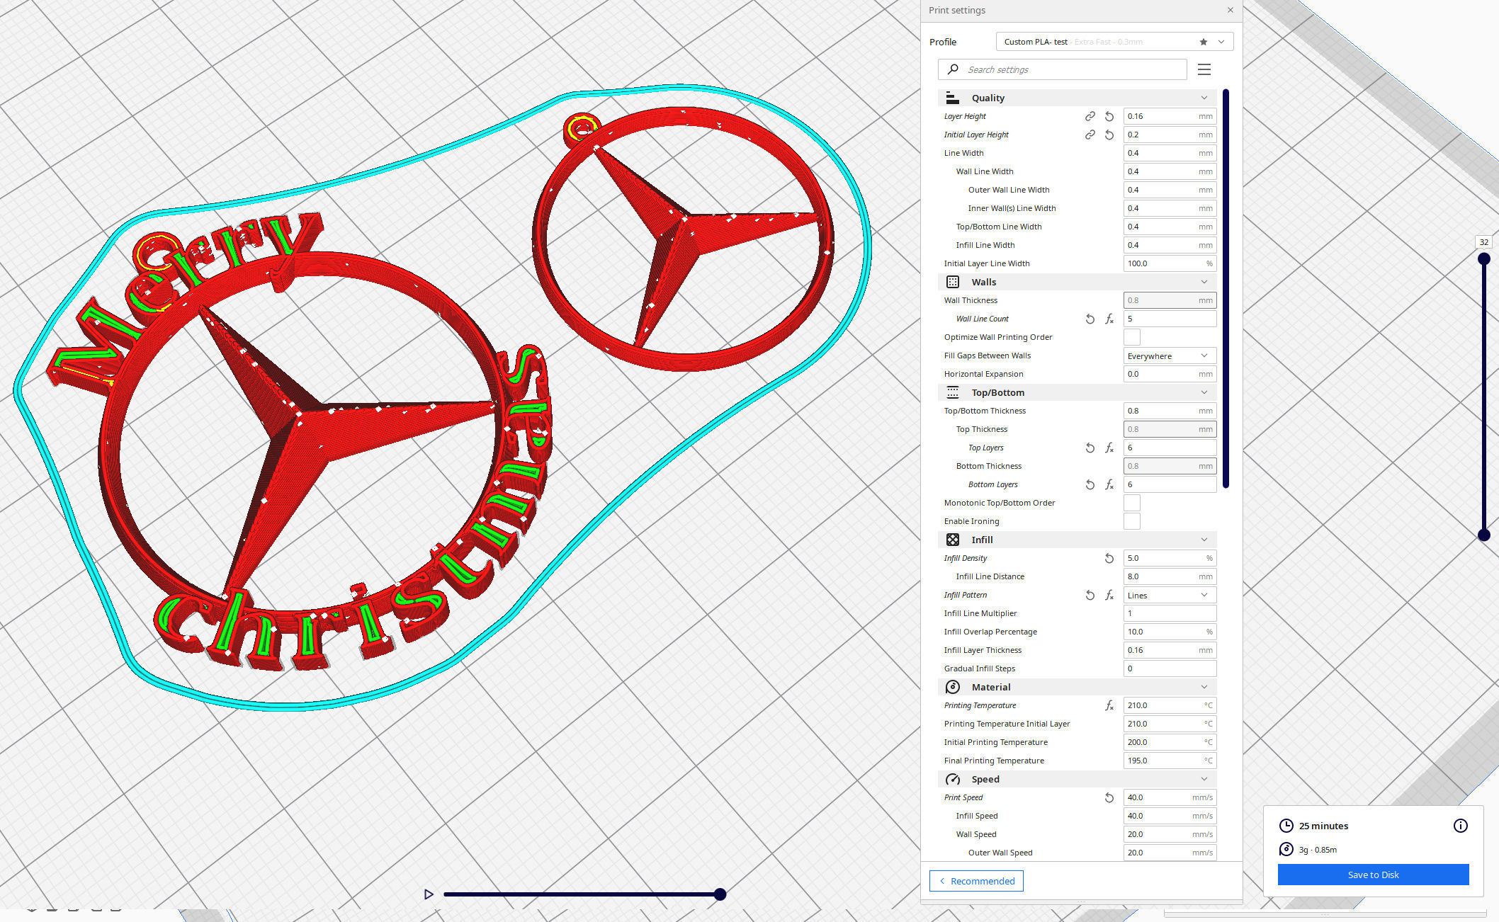The image size is (1499, 922).
Task: Collapse the Walls section chevron
Action: pyautogui.click(x=1204, y=282)
